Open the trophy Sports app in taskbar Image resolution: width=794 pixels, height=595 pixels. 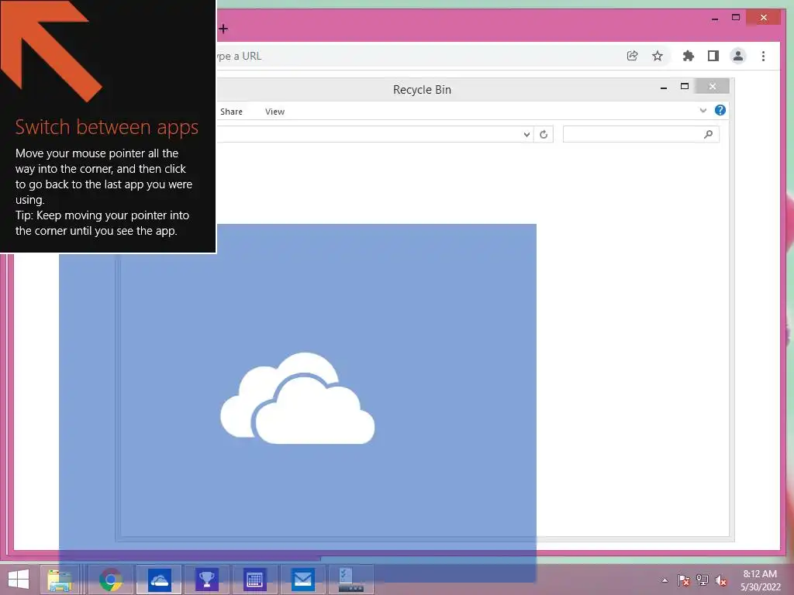click(x=206, y=580)
